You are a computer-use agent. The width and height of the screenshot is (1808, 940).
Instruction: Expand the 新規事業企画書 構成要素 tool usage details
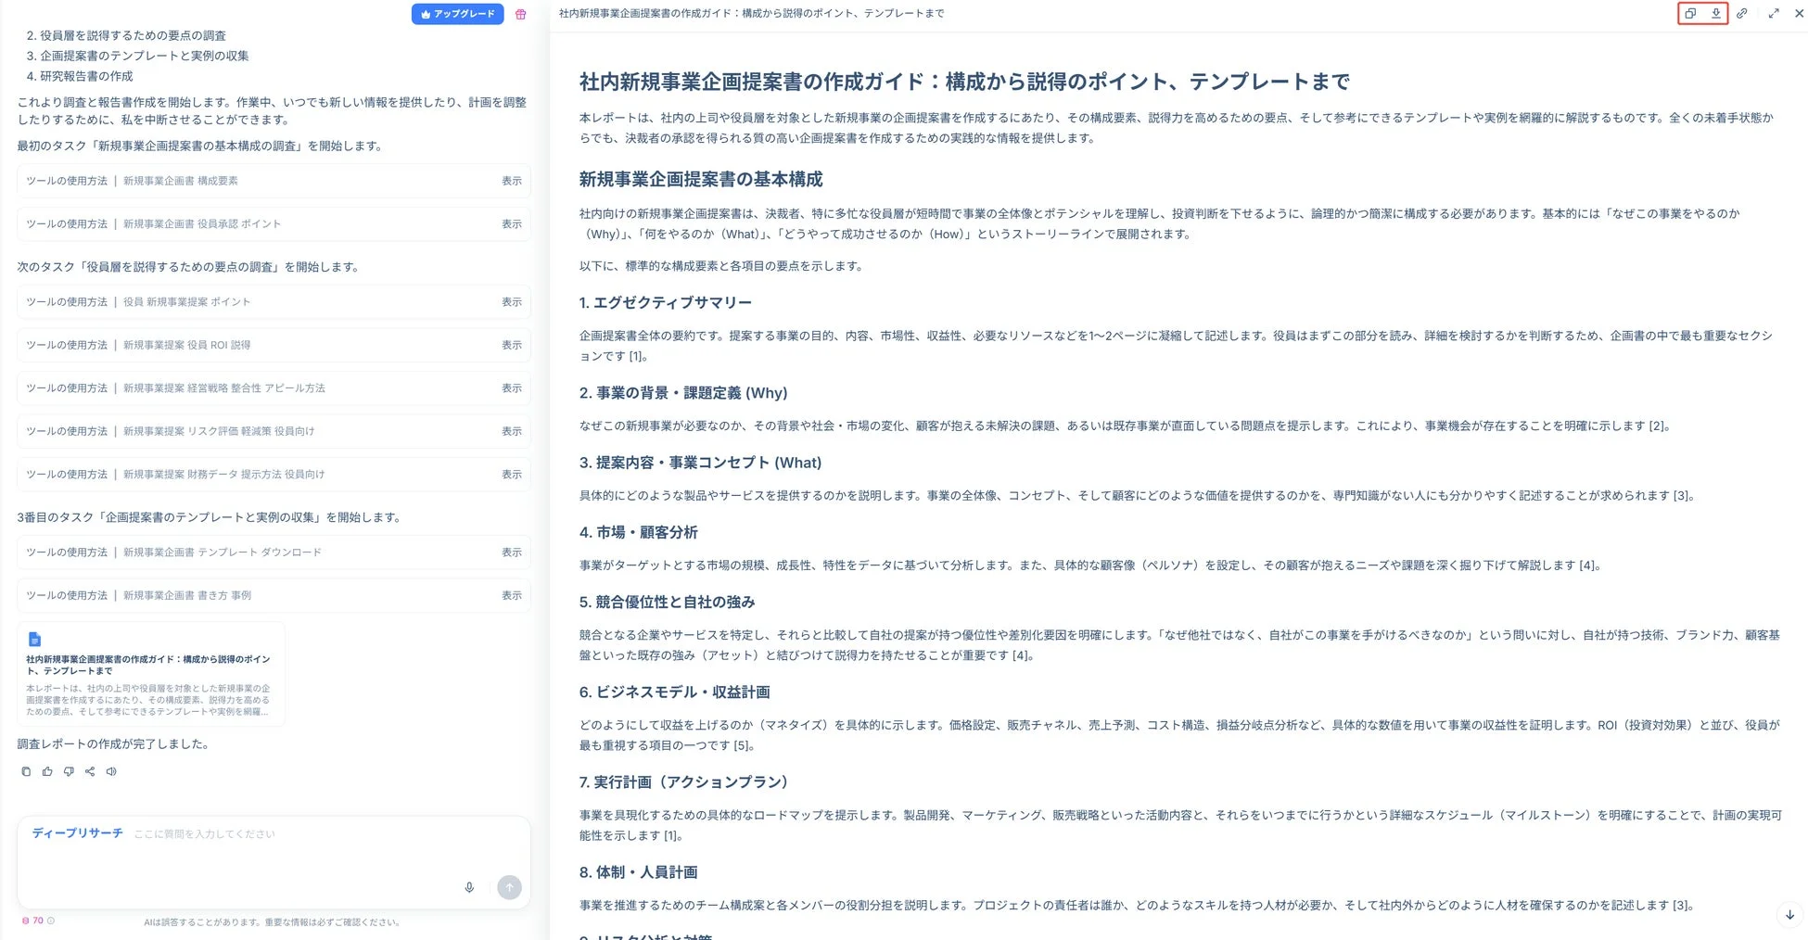(512, 180)
